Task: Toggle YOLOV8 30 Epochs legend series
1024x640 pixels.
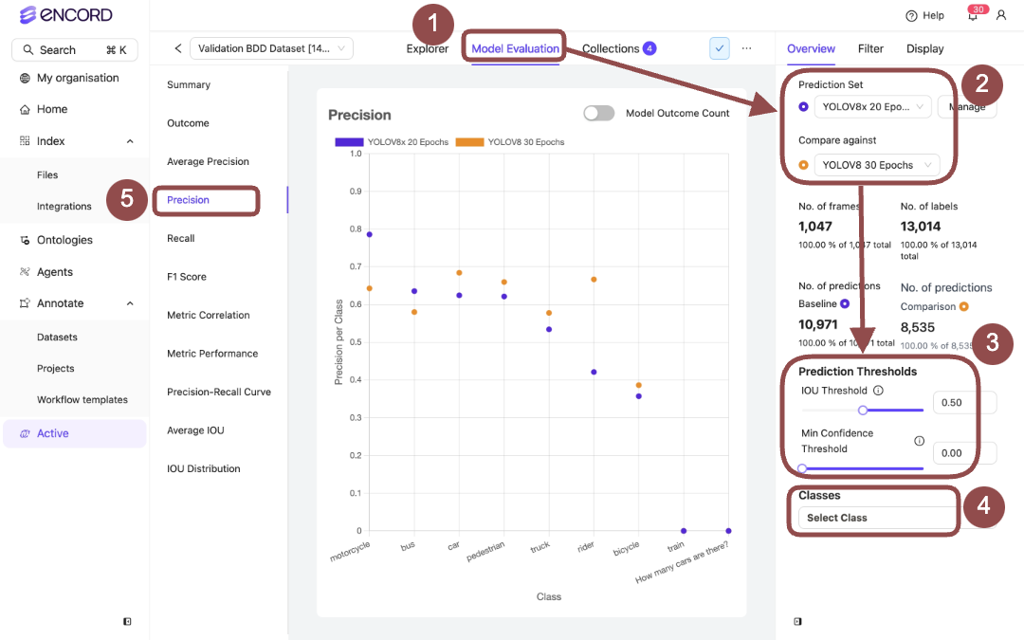Action: pos(510,141)
